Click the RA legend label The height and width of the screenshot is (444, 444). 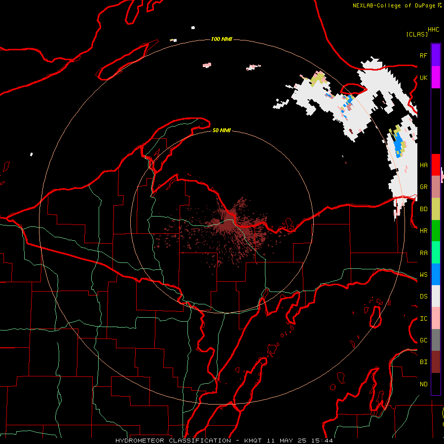click(423, 253)
